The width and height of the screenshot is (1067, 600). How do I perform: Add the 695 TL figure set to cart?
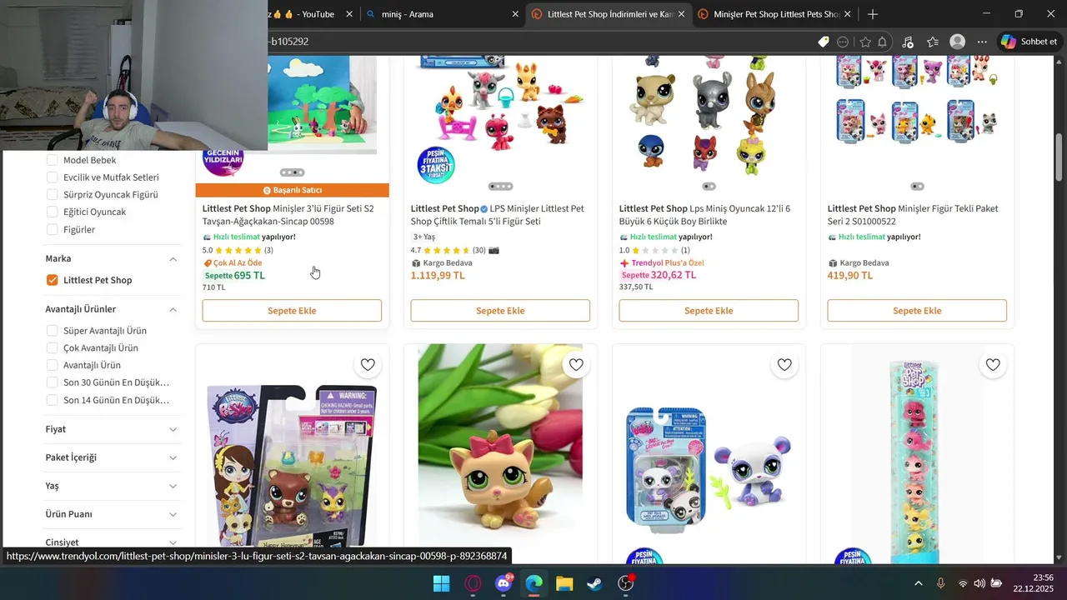click(292, 311)
